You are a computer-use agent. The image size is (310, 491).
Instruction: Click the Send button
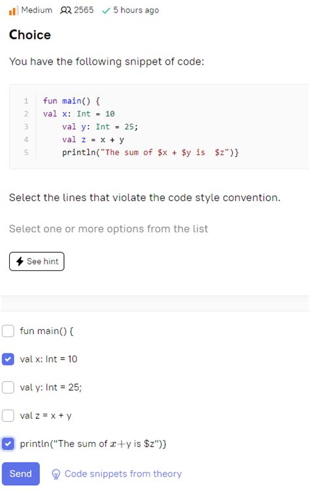[x=21, y=473]
